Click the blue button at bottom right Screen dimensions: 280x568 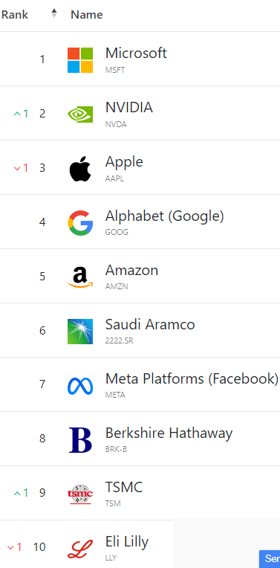click(x=270, y=559)
